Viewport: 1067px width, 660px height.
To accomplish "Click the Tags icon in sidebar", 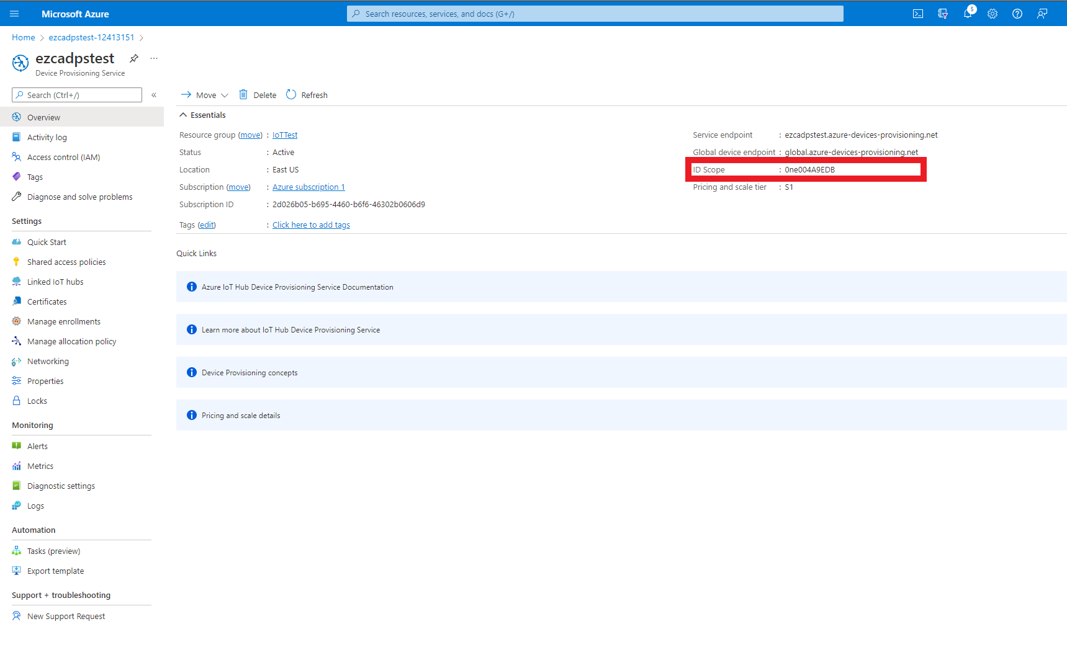I will 17,177.
